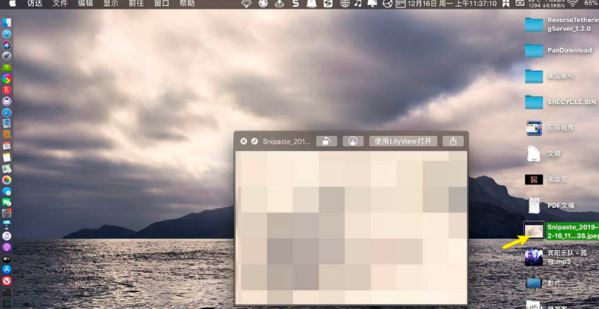
Task: Close the Quick Look preview window
Action: [x=244, y=142]
